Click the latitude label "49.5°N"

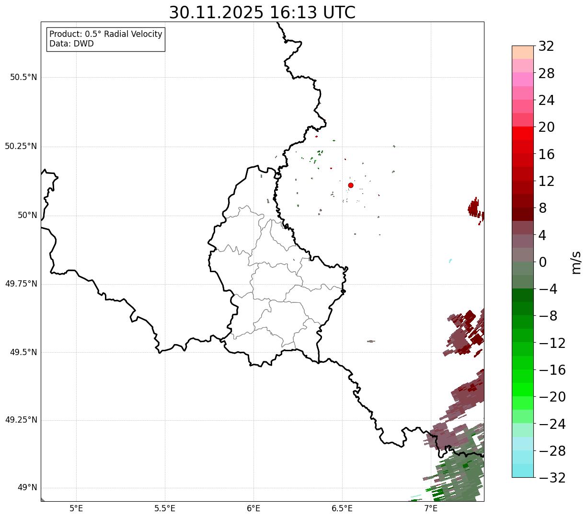[x=23, y=352]
